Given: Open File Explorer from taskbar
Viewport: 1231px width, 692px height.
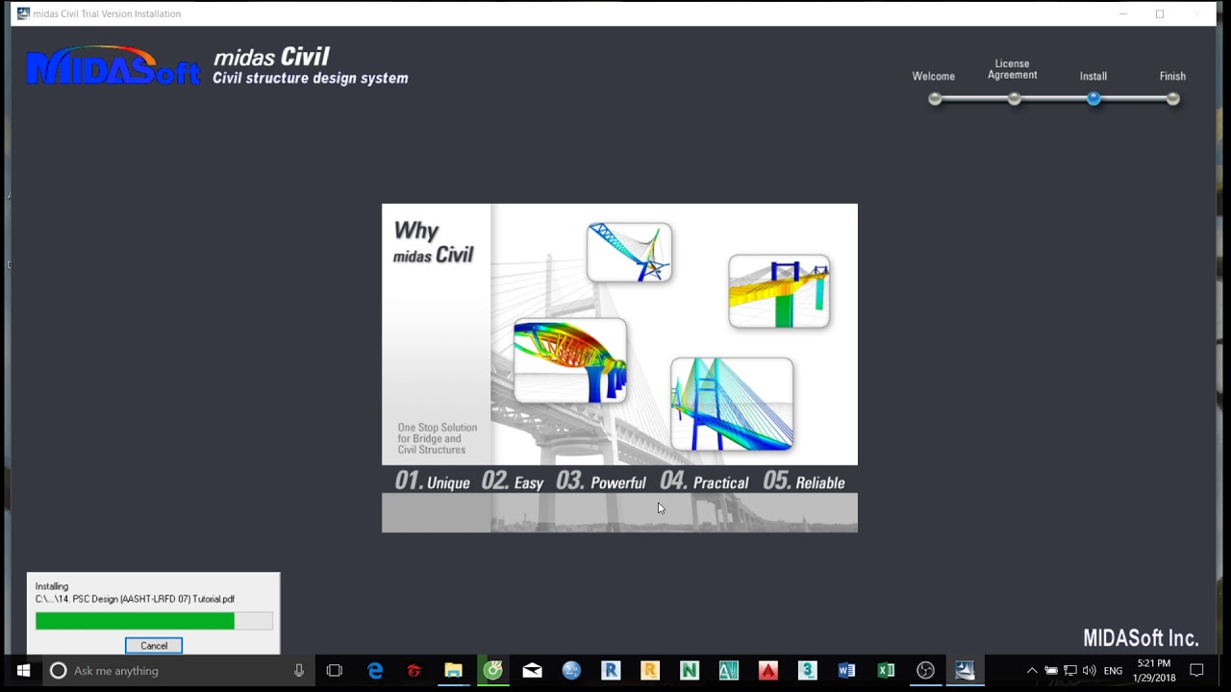Looking at the screenshot, I should tap(454, 671).
